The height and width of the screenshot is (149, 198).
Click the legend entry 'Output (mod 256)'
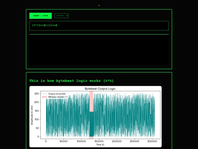point(57,94)
